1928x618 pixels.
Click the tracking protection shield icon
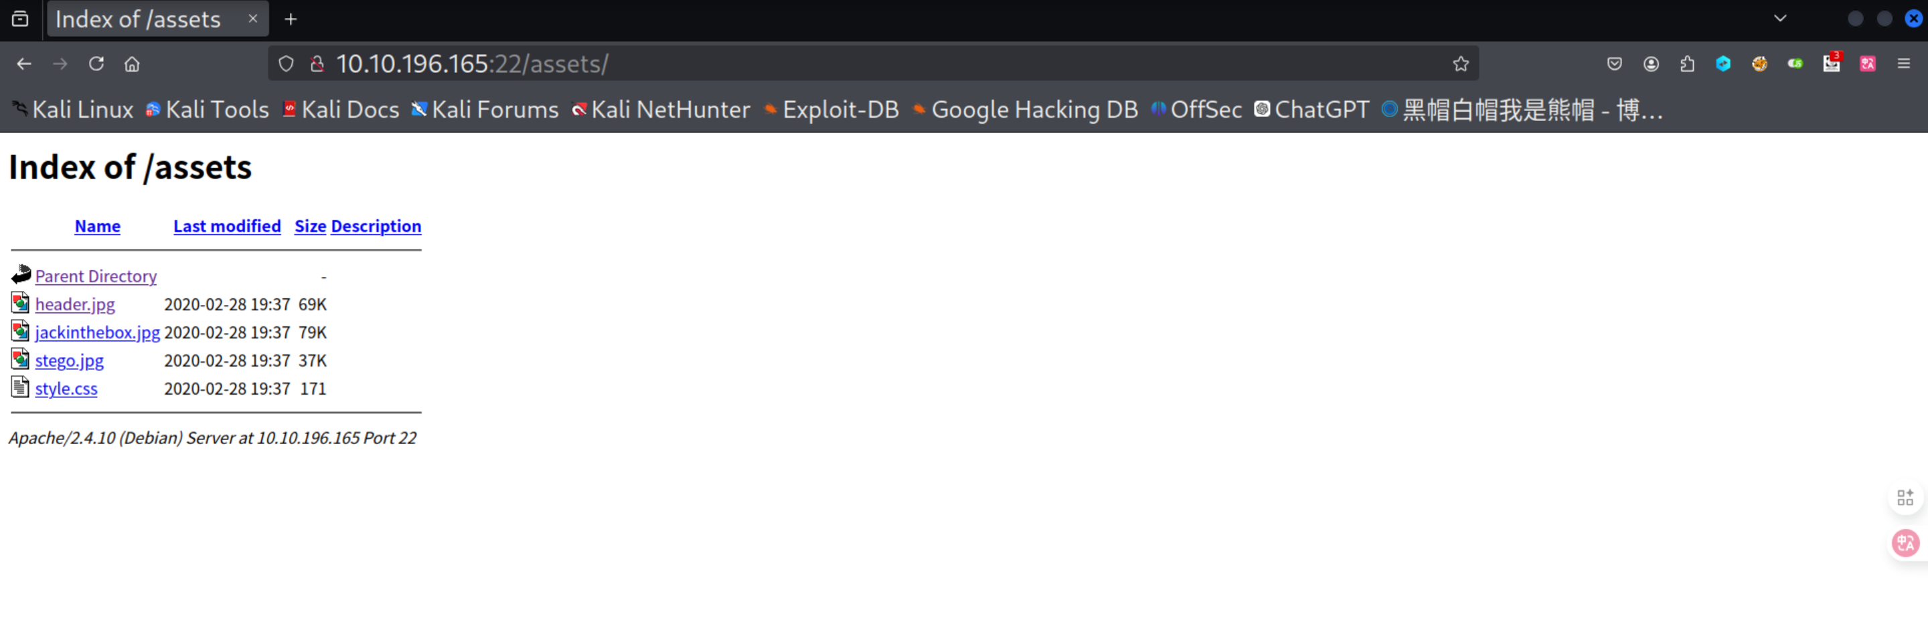(286, 64)
